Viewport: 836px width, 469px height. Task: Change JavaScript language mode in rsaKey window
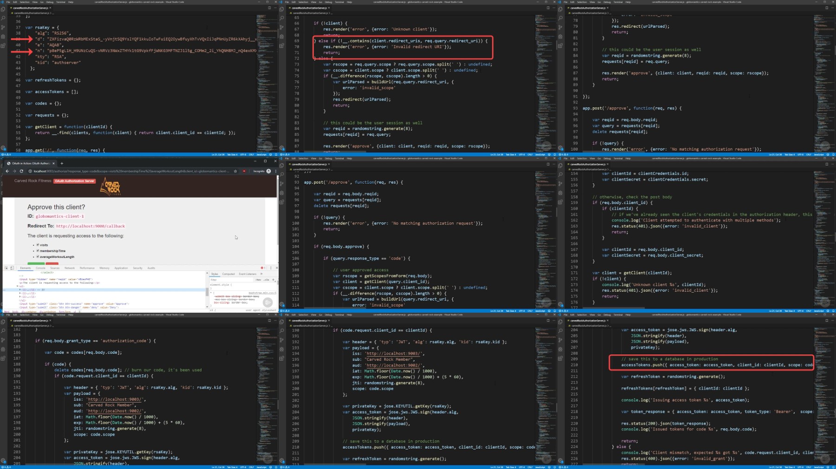point(261,154)
